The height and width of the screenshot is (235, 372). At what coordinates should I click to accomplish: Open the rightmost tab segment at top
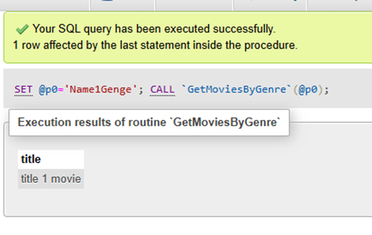pos(340,5)
